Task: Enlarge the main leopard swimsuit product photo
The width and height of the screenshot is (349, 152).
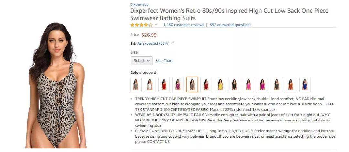Action: [x=57, y=85]
